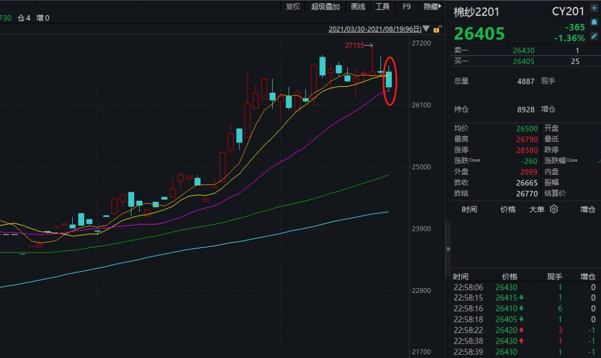The width and height of the screenshot is (601, 358).
Task: Toggle 隐藏 to hide the chart toolbar
Action: click(432, 7)
